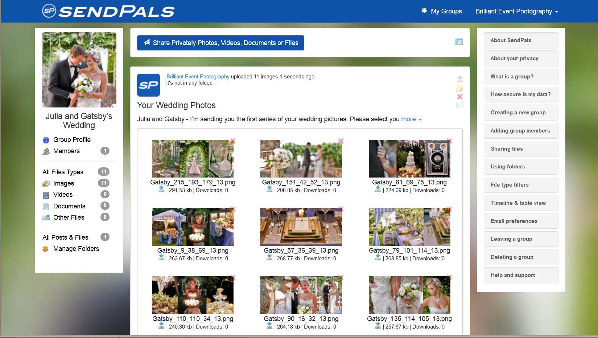Open My Groups in the top bar
Image resolution: width=598 pixels, height=338 pixels.
[x=442, y=11]
